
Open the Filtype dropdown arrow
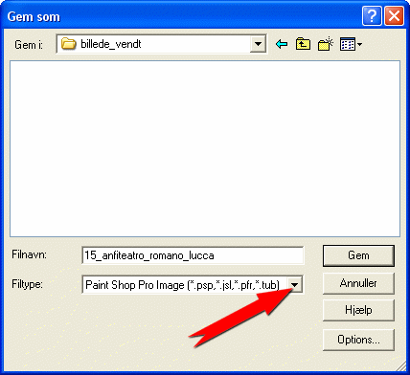click(295, 285)
